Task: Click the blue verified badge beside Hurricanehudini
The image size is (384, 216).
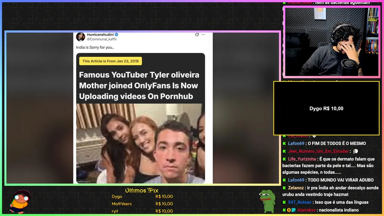Action: pyautogui.click(x=116, y=34)
